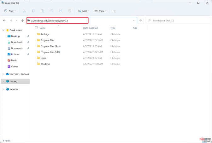This screenshot has width=212, height=143.
Task: Click the Desktop icon in sidebar
Action: coord(9,36)
